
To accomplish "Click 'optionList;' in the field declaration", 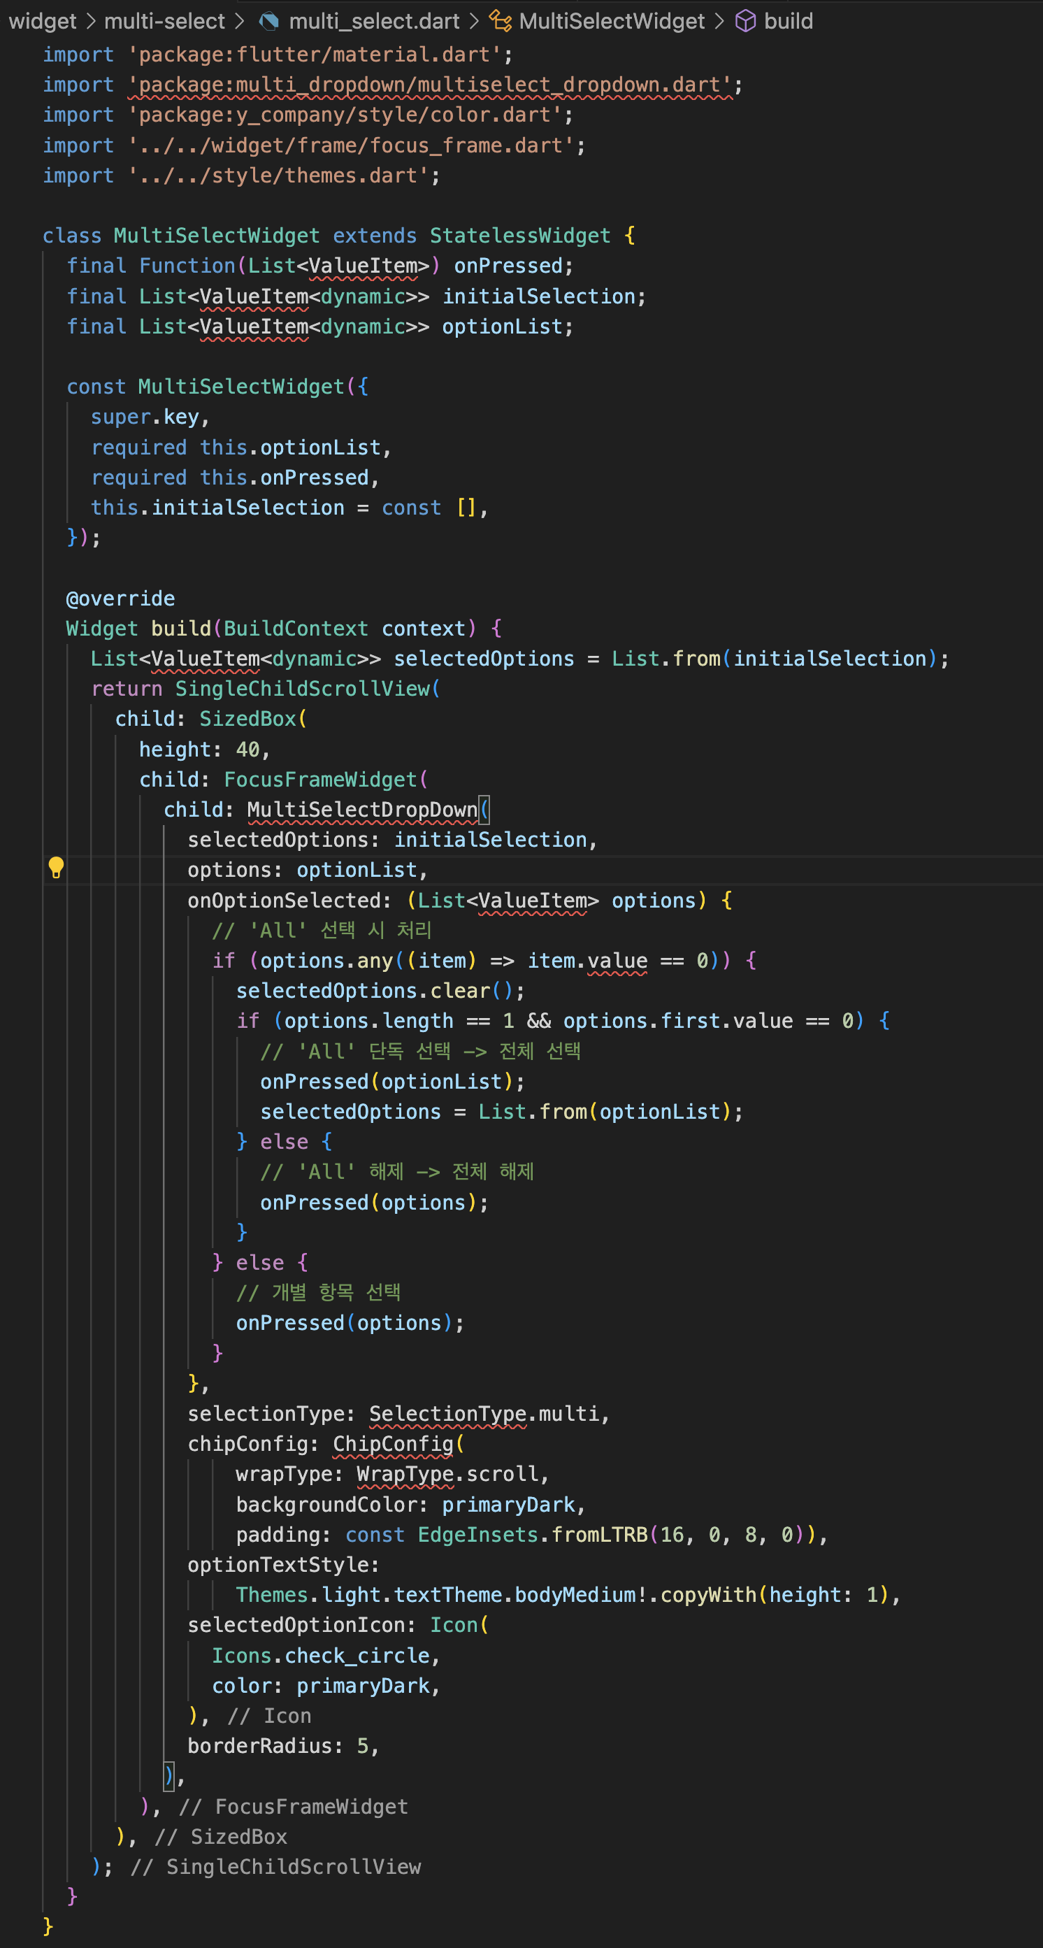I will (508, 327).
